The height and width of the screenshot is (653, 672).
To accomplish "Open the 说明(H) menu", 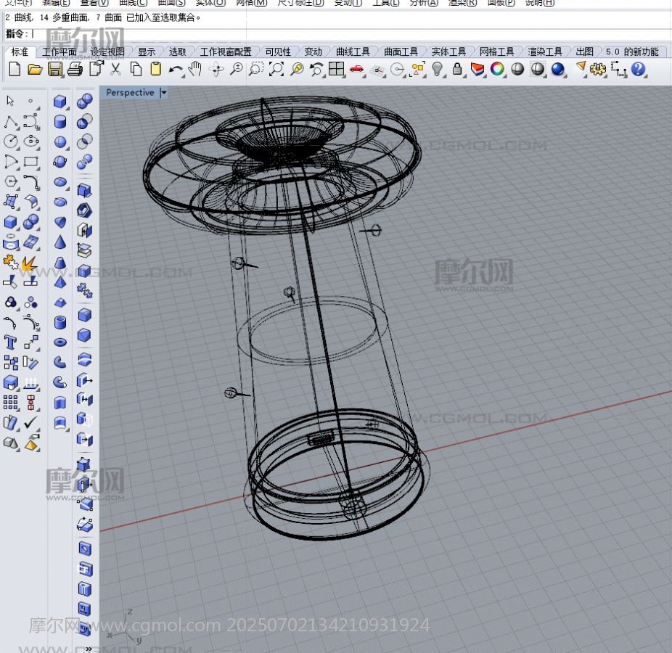I will (540, 3).
